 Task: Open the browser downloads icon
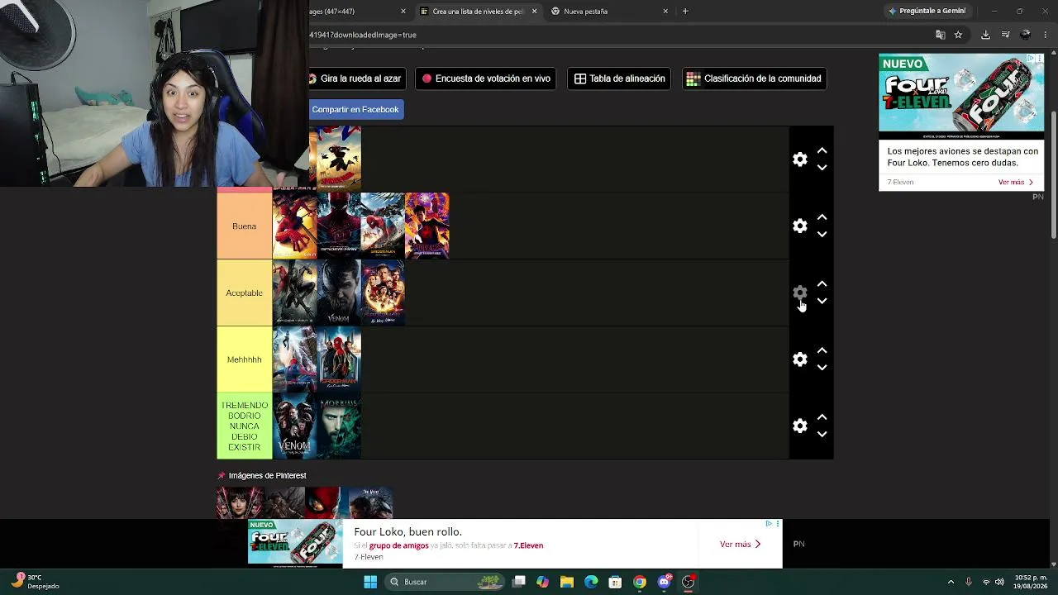pyautogui.click(x=985, y=35)
